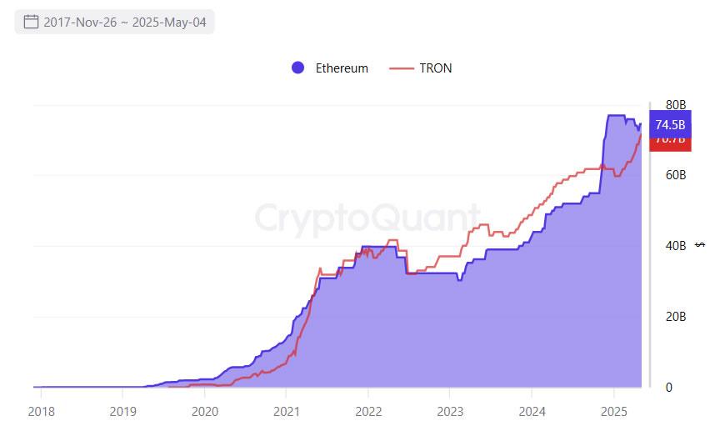Toggle the Ethereum series label in legend
The width and height of the screenshot is (720, 436).
pyautogui.click(x=342, y=68)
